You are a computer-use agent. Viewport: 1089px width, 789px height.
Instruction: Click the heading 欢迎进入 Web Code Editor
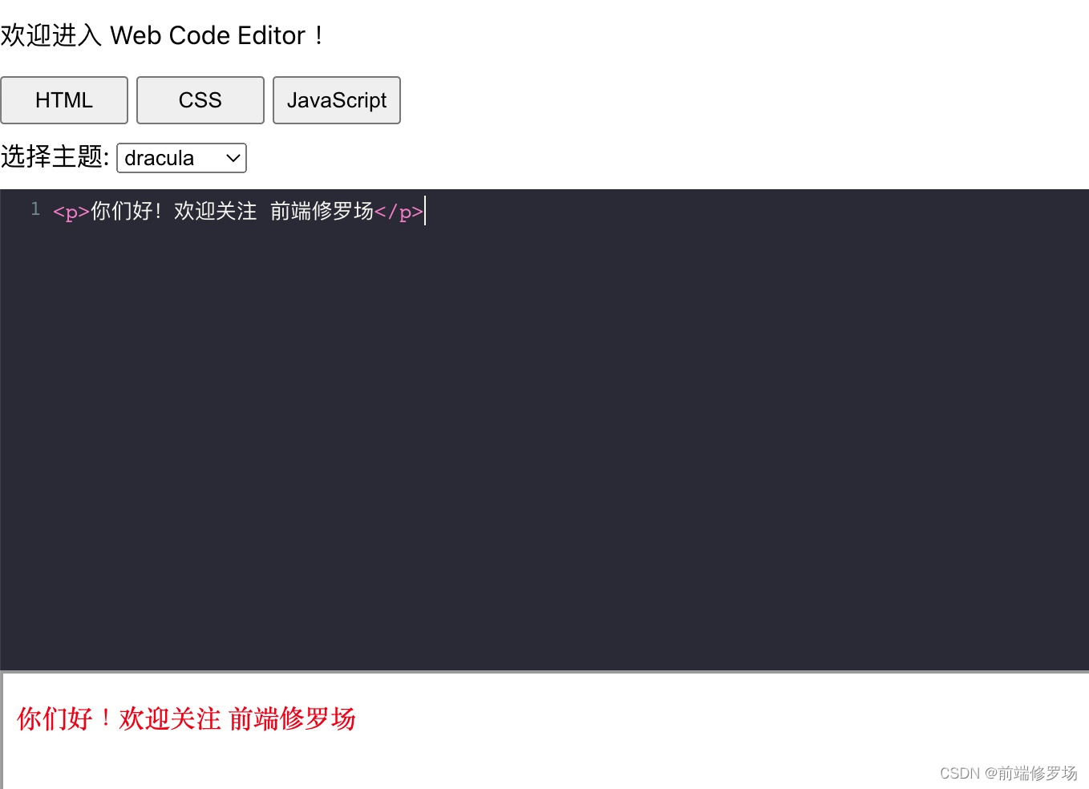pyautogui.click(x=162, y=35)
